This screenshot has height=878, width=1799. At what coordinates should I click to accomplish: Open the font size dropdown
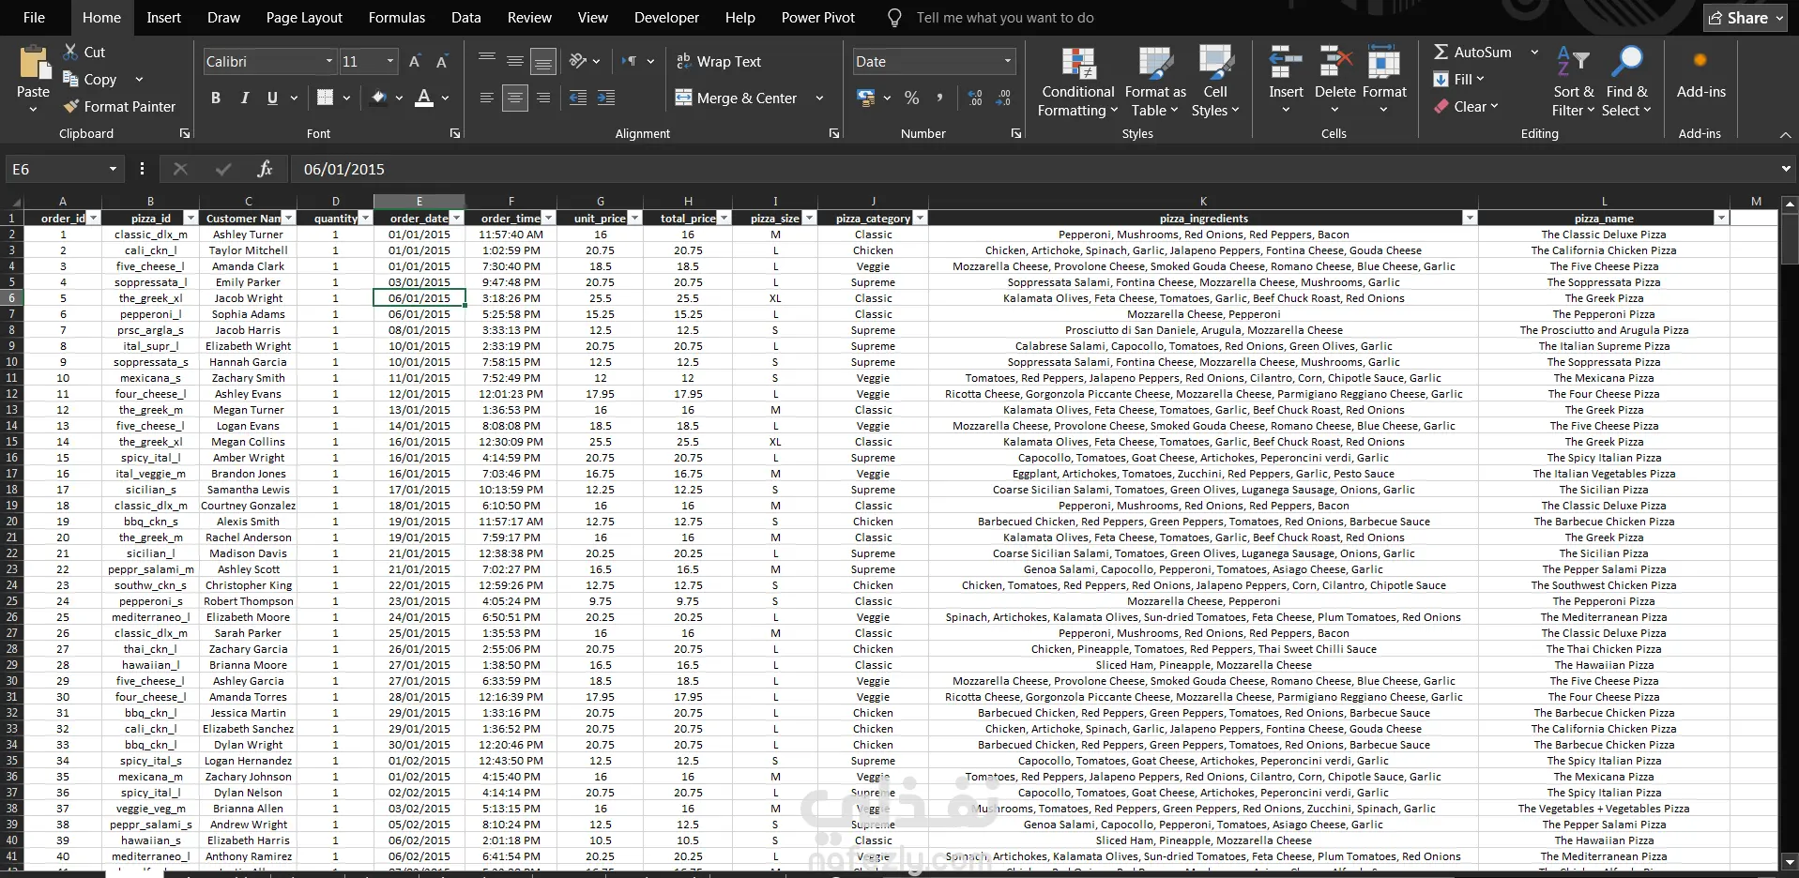(x=390, y=62)
